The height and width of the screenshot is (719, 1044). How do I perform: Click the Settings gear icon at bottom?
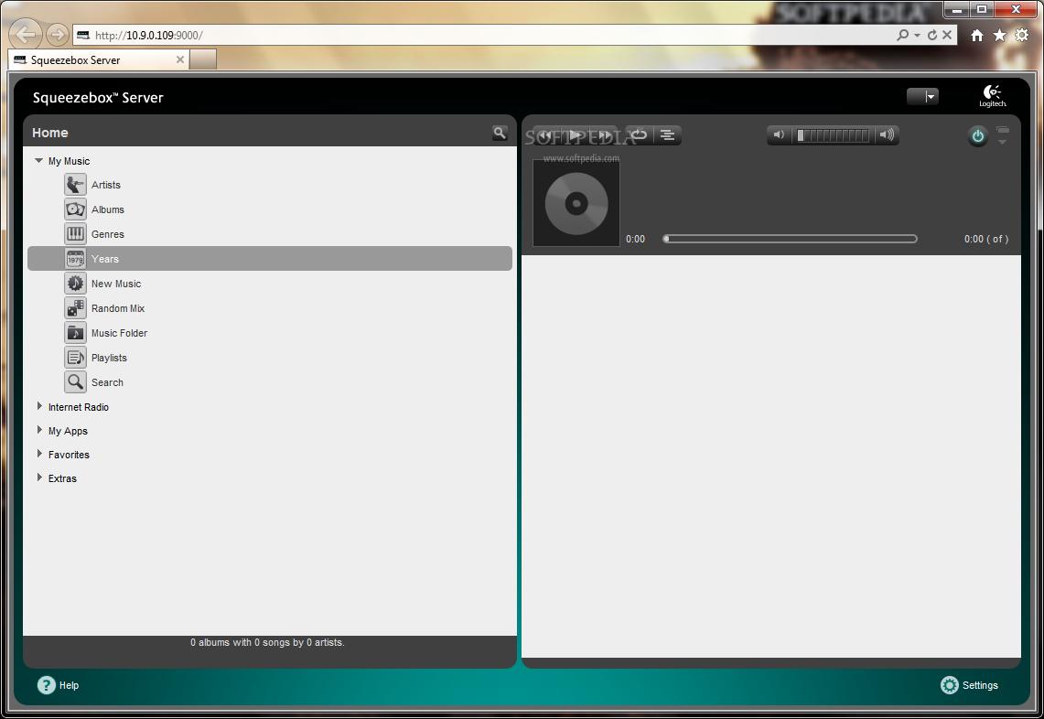click(x=950, y=685)
